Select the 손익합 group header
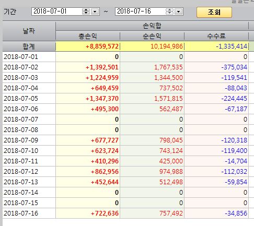 (x=152, y=26)
